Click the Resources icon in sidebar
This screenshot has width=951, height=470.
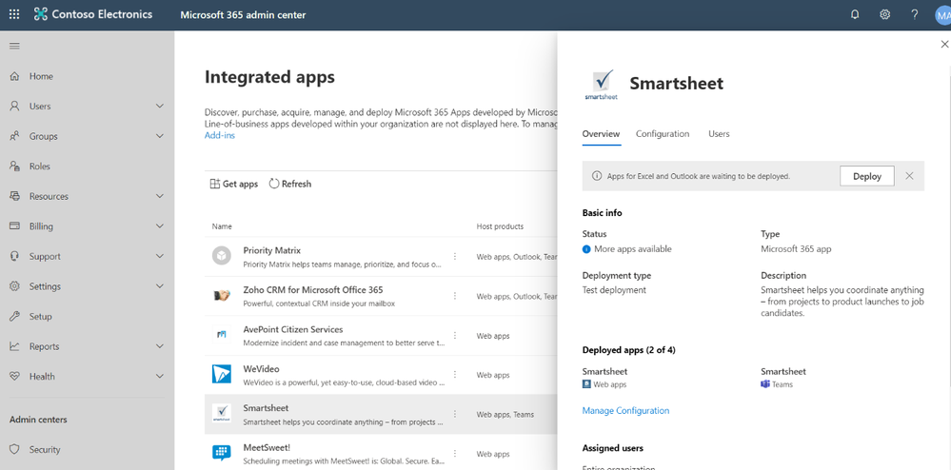pyautogui.click(x=15, y=197)
